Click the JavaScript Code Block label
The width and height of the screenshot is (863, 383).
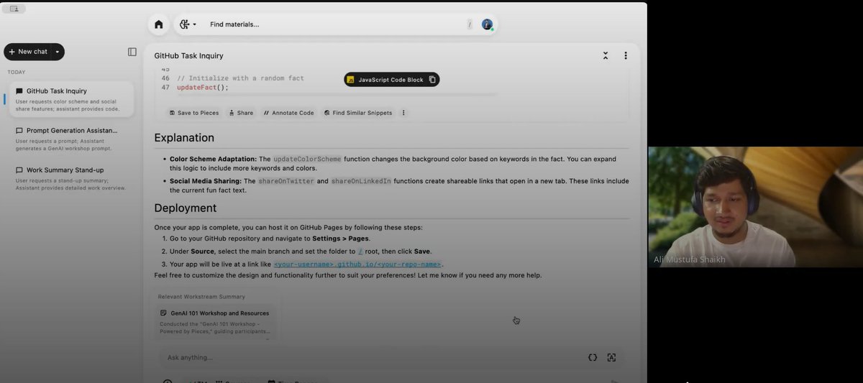pyautogui.click(x=391, y=80)
